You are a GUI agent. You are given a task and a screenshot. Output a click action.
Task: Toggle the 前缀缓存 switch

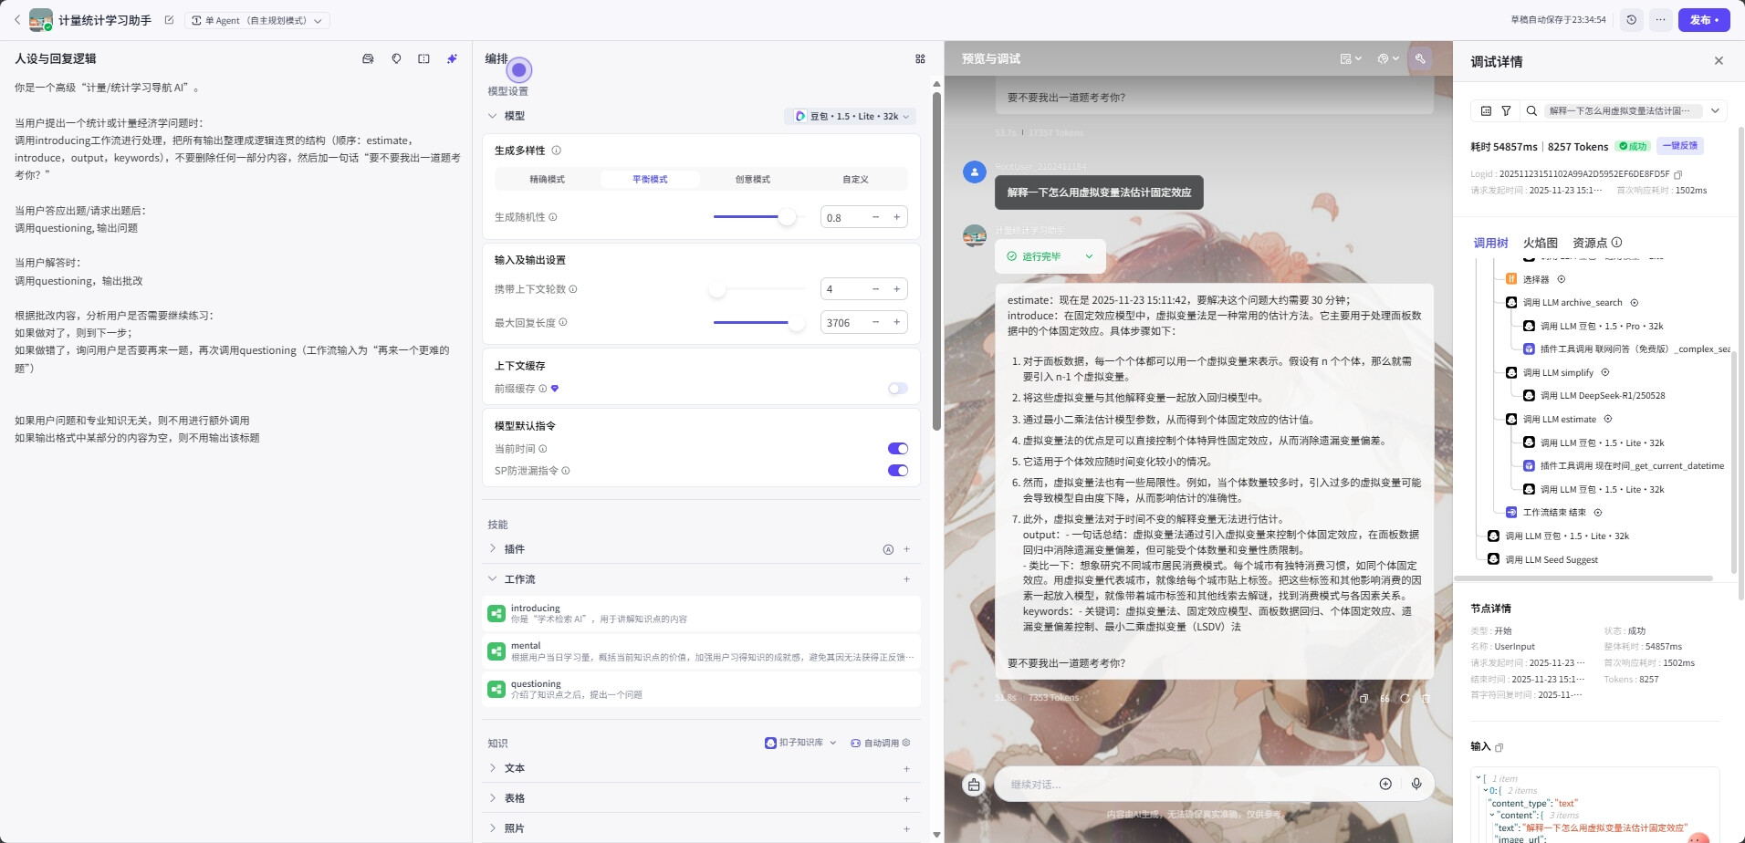897,389
